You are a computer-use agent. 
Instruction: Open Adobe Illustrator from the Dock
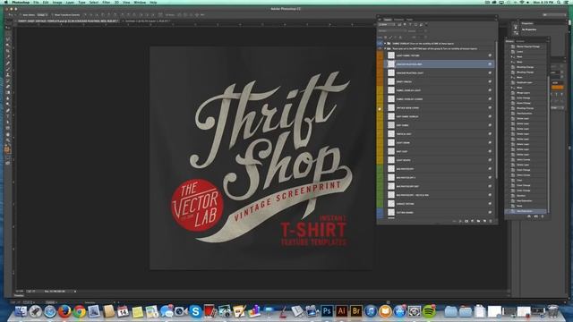click(341, 311)
